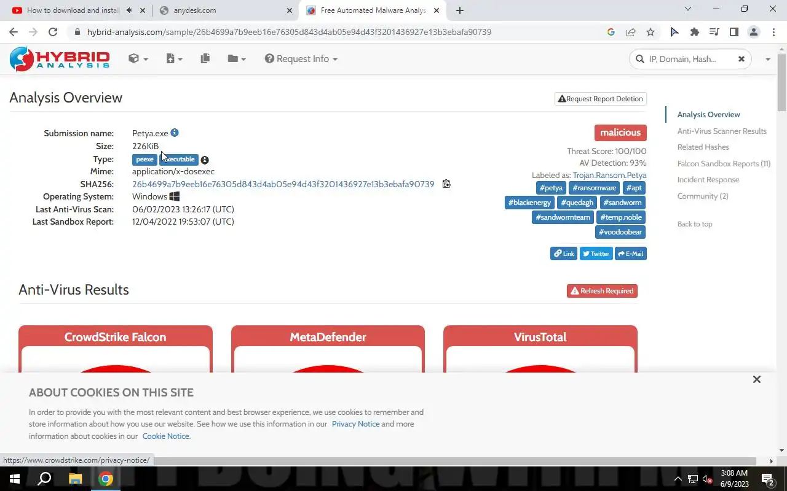The width and height of the screenshot is (787, 491).
Task: Clear the search field with X
Action: tap(742, 59)
